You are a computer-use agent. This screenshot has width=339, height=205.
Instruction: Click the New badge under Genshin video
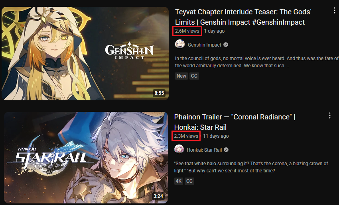[181, 76]
